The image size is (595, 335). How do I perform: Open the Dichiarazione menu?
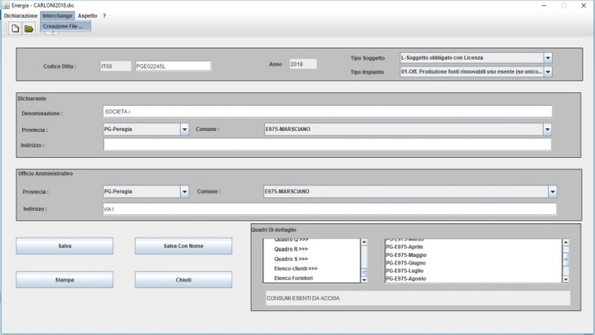[21, 15]
